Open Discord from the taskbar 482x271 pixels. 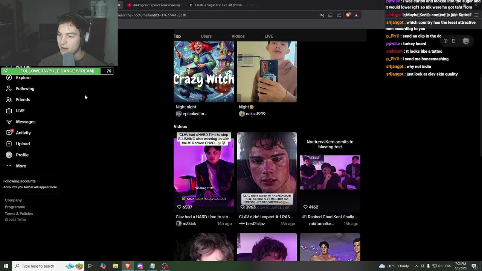point(140,266)
